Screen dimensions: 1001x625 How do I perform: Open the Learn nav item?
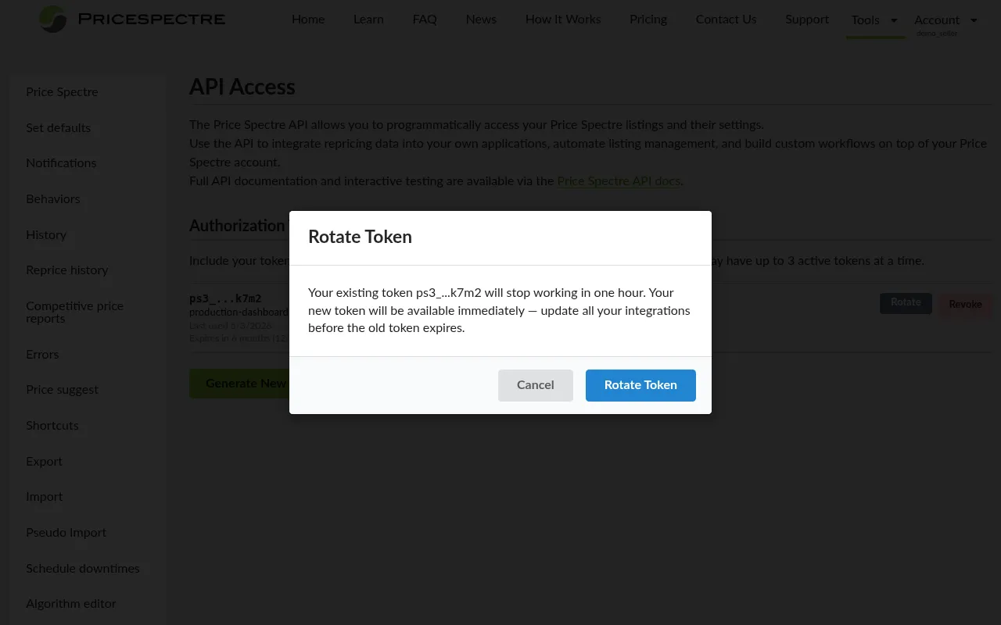[x=368, y=20]
